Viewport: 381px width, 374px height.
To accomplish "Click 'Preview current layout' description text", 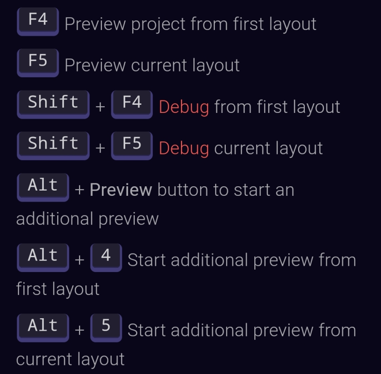I will (152, 66).
